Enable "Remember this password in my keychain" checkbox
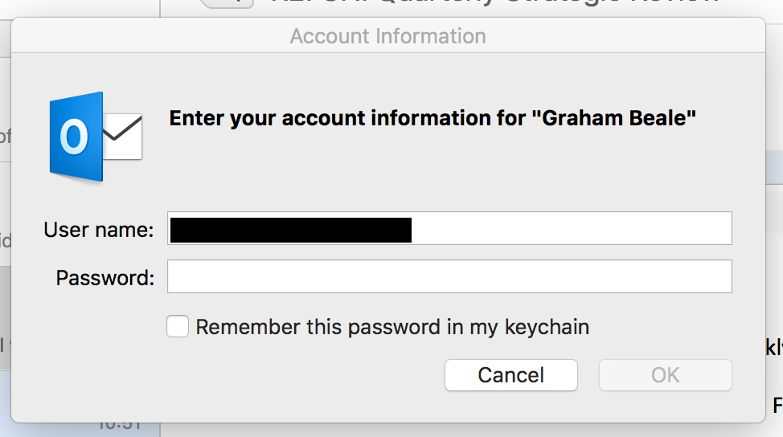The image size is (783, 437). tap(178, 326)
